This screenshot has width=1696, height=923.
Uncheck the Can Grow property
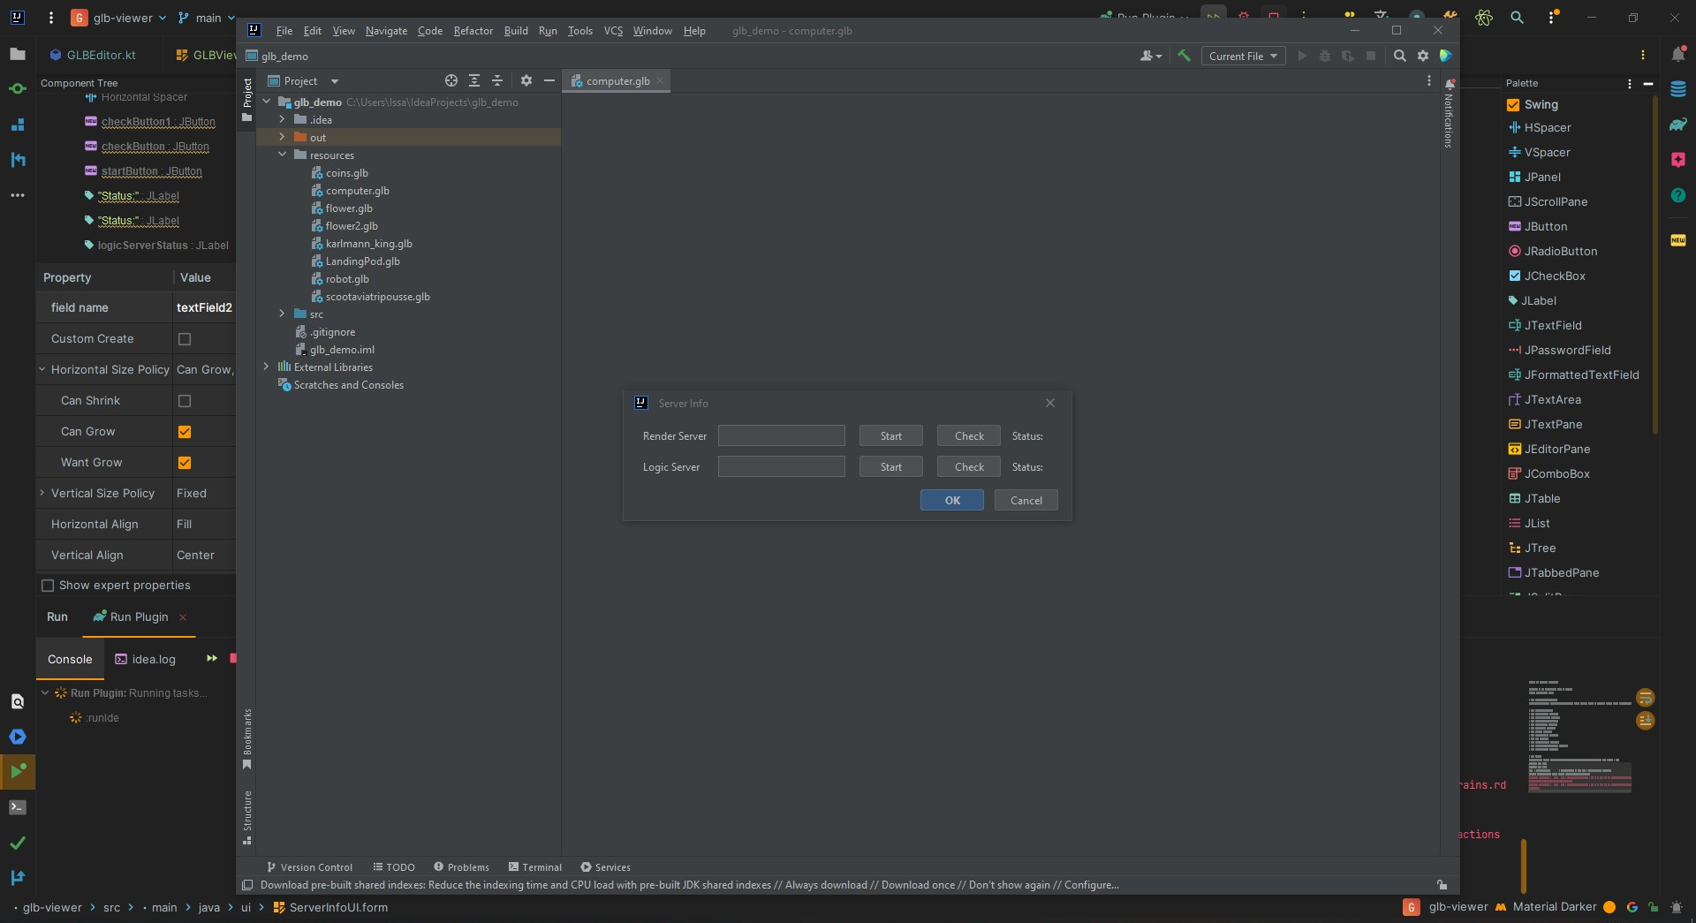point(185,431)
